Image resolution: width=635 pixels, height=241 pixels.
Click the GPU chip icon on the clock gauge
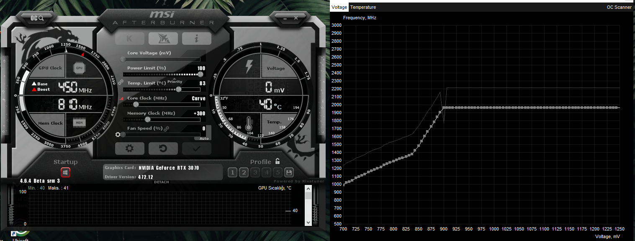(x=79, y=67)
